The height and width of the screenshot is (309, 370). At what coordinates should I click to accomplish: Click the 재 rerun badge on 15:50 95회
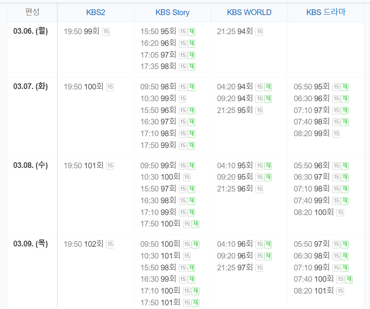click(x=192, y=32)
